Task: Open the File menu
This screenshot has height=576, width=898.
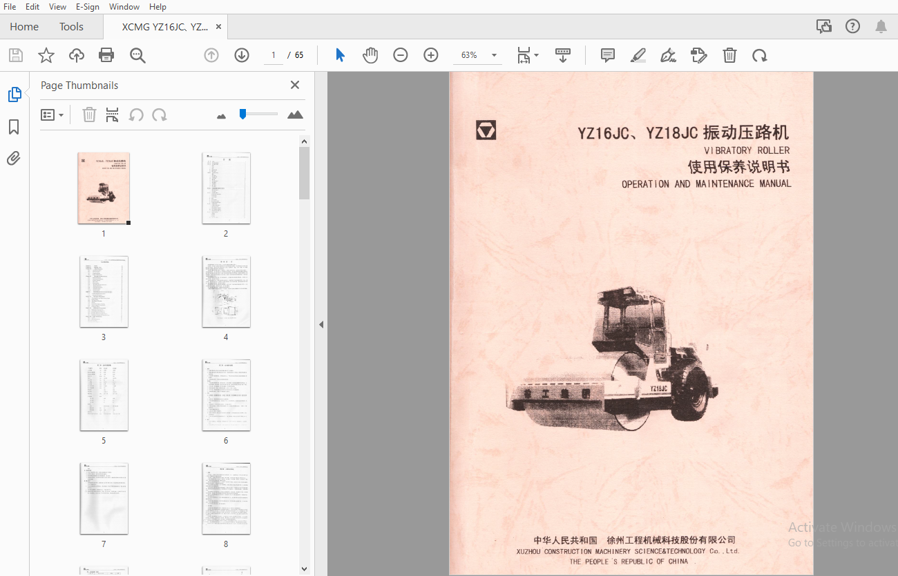Action: pos(10,6)
